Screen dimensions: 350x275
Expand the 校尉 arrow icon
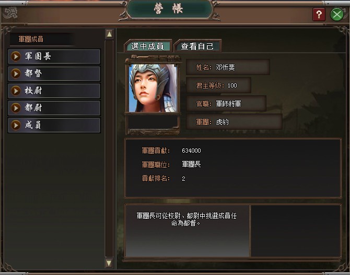tap(16, 91)
